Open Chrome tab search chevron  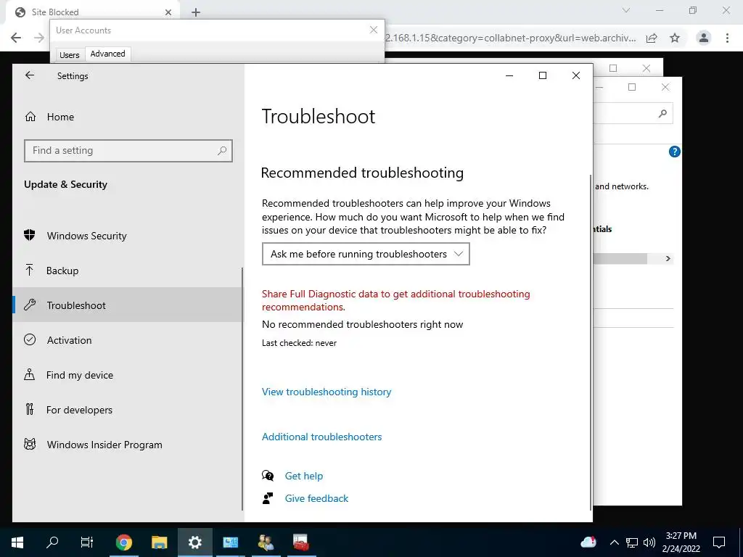[x=626, y=10]
